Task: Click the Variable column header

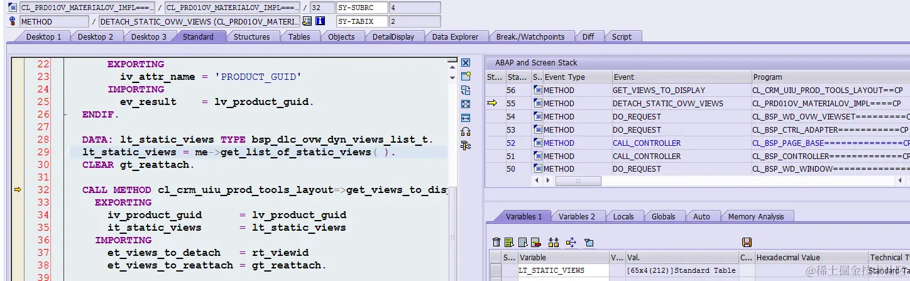Action: [563, 257]
